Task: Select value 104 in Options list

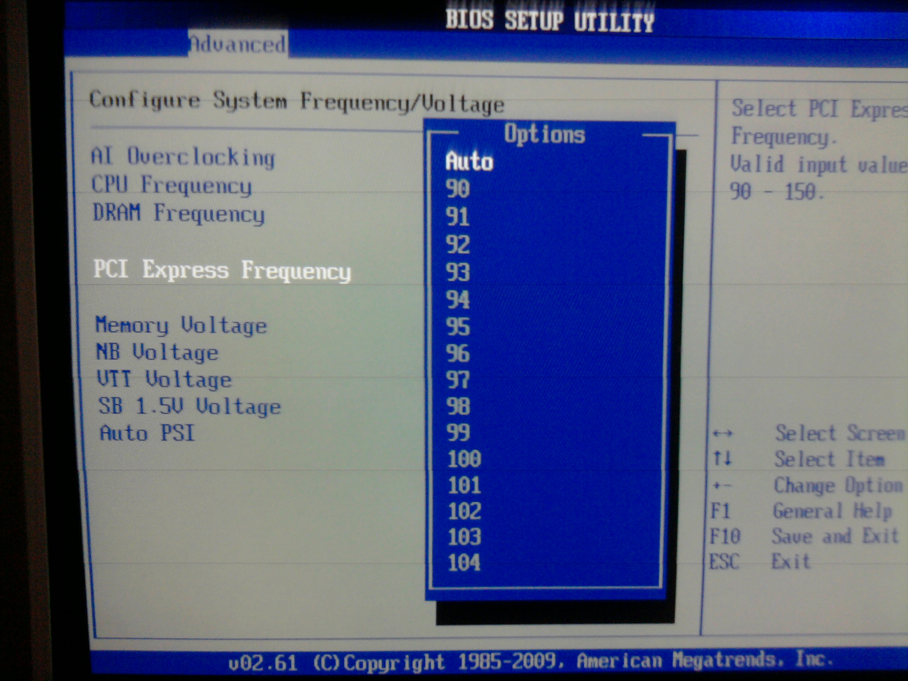Action: (464, 563)
